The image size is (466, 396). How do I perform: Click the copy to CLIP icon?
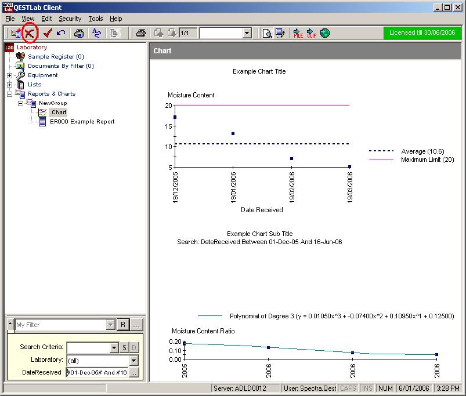tap(312, 33)
